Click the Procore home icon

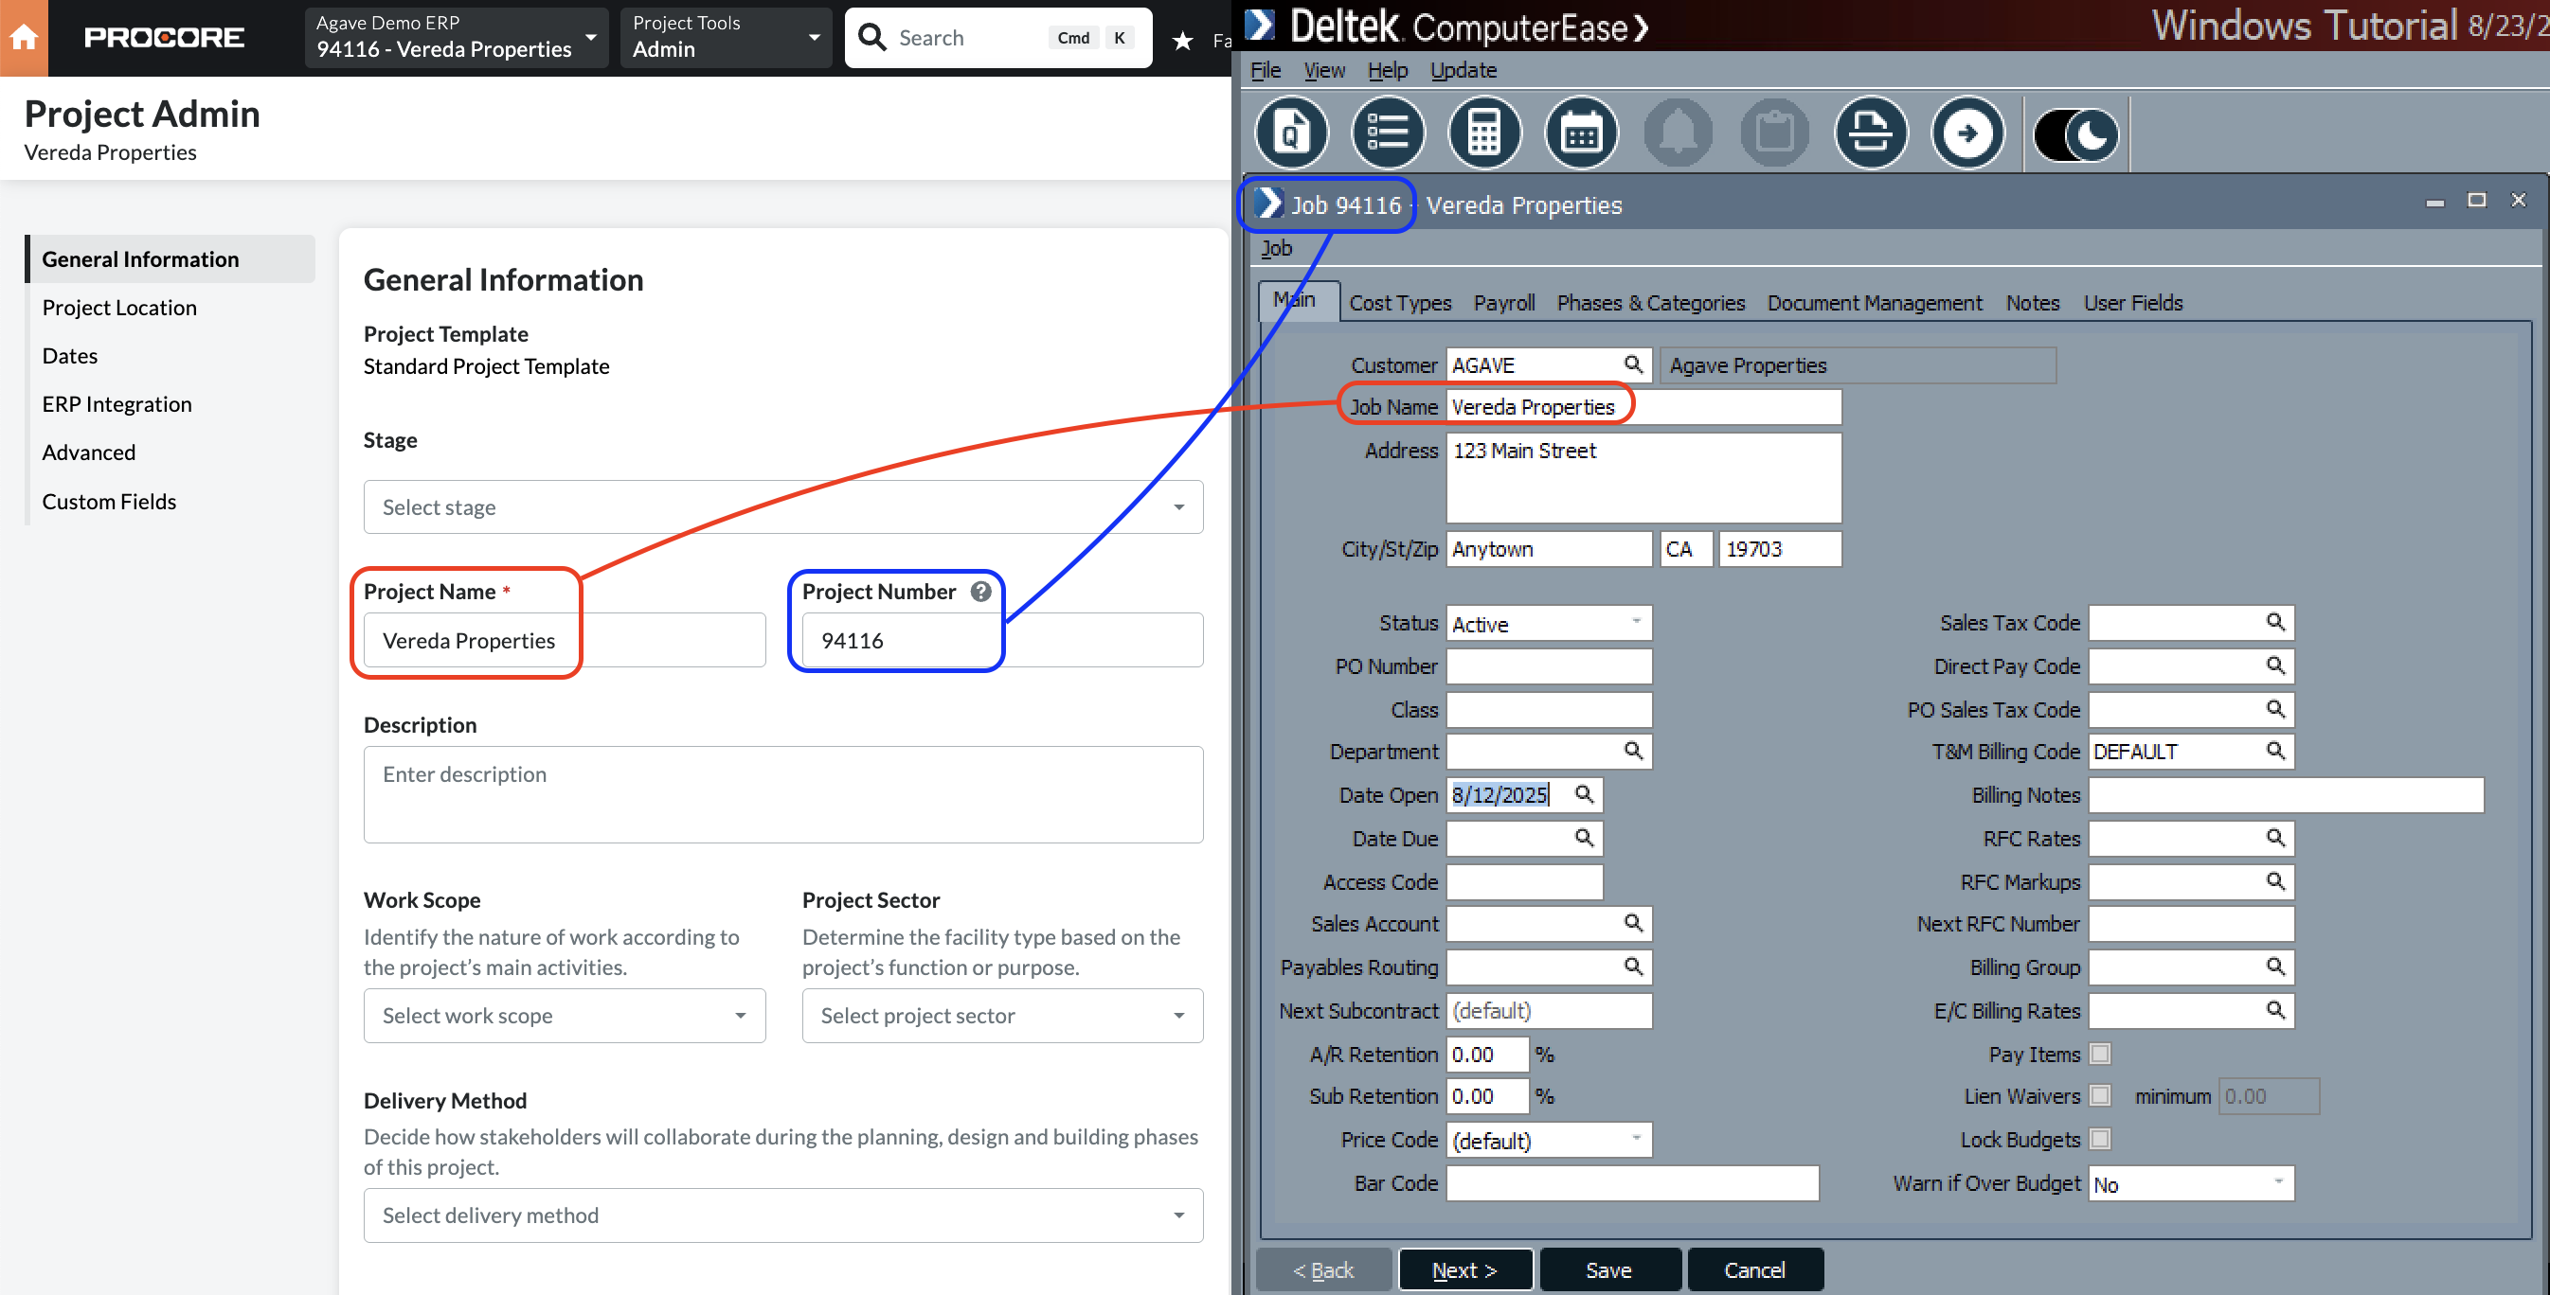[24, 38]
